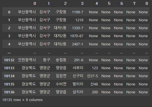The image size is (152, 107).
Task: Select cell value 산48
Action: tap(94, 84)
